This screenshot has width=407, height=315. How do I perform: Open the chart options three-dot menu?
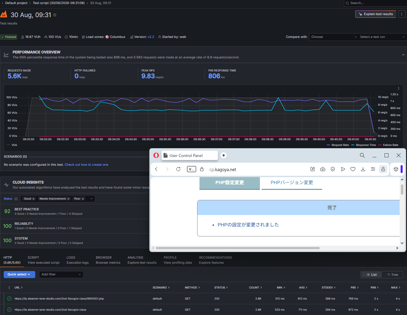click(399, 88)
